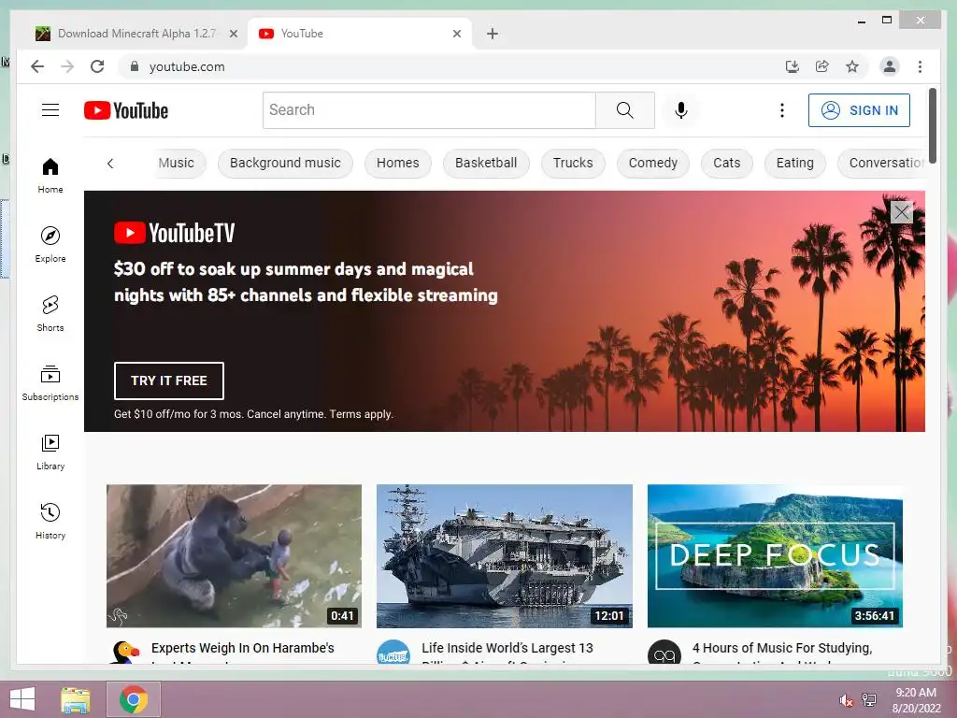Viewport: 957px width, 718px height.
Task: Open History in the sidebar
Action: [50, 521]
